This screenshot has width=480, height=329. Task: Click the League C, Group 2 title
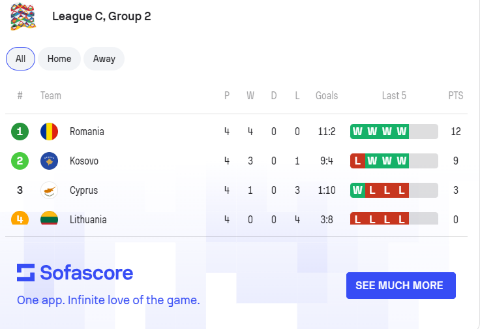click(x=102, y=16)
